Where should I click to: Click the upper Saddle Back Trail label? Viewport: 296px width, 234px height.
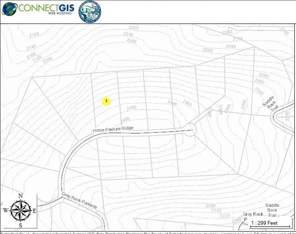[270, 104]
